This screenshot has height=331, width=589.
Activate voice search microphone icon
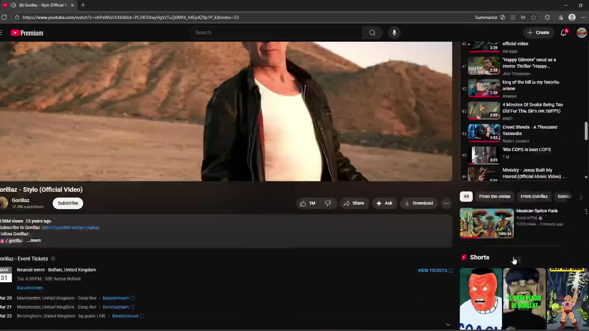click(x=394, y=33)
